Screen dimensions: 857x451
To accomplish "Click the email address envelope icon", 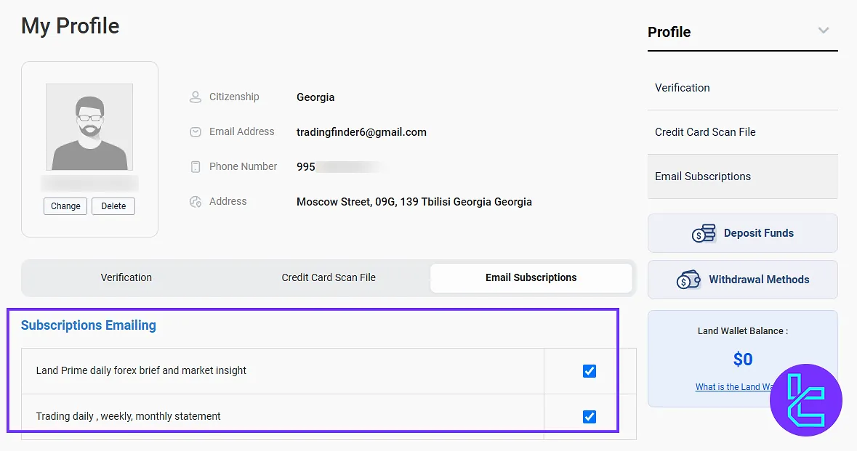I will (x=195, y=132).
